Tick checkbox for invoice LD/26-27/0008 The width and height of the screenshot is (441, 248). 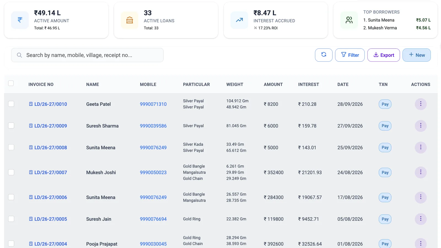(x=11, y=147)
